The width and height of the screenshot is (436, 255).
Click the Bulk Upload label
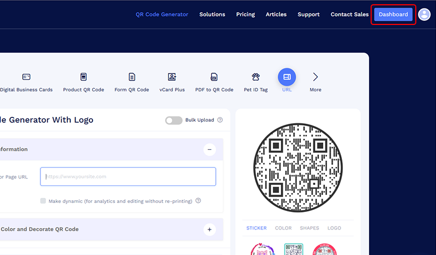click(x=199, y=120)
